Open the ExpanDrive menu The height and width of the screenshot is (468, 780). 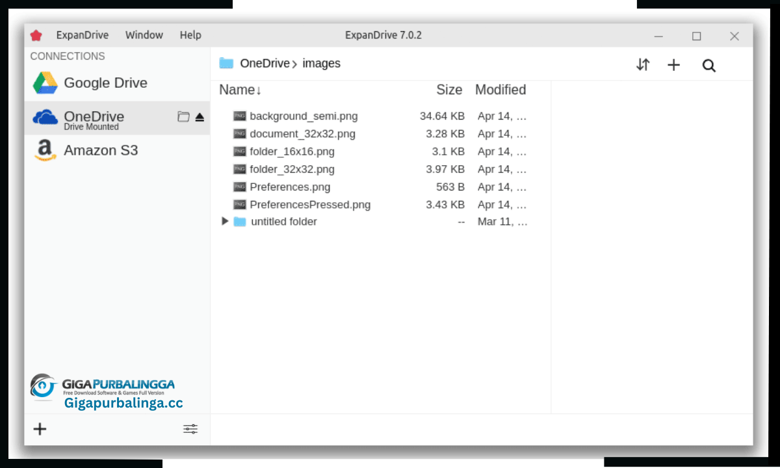click(83, 35)
